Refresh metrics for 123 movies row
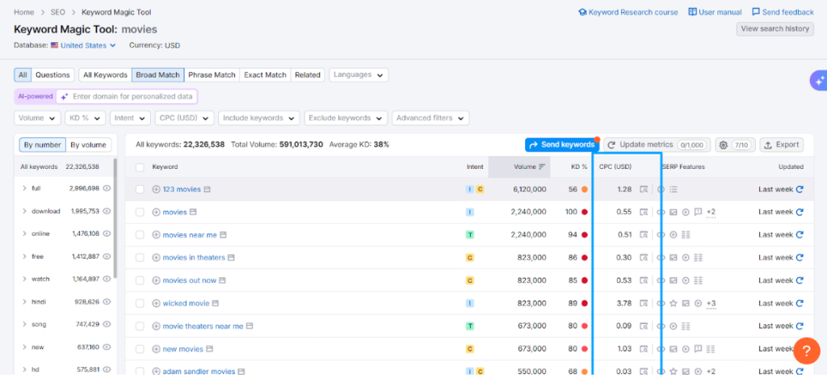827x379 pixels. point(800,189)
